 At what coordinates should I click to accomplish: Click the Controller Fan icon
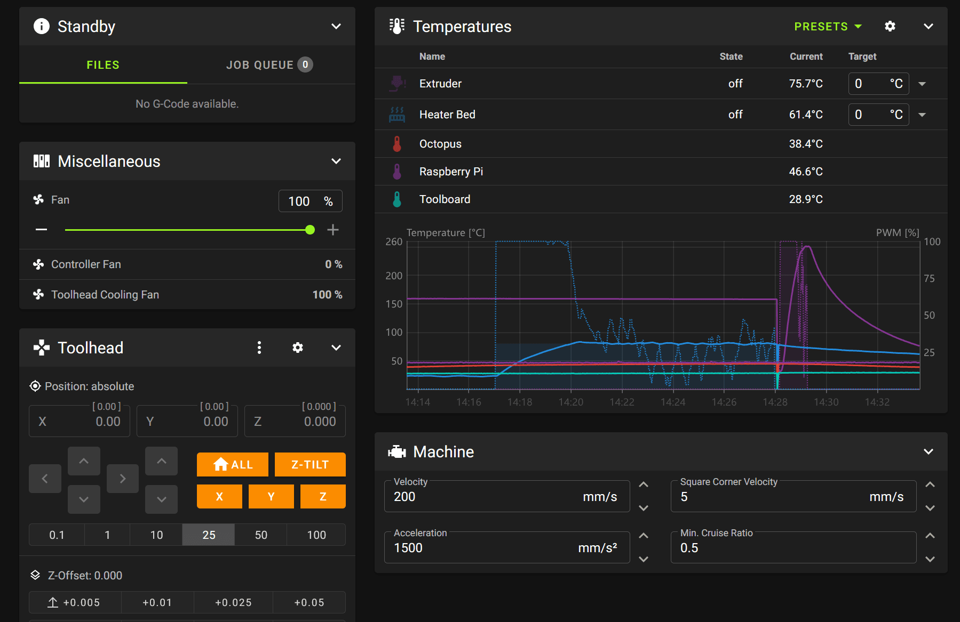38,264
